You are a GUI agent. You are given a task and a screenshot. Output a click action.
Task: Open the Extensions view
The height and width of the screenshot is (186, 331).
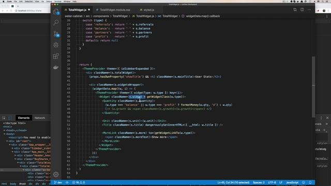(56, 56)
